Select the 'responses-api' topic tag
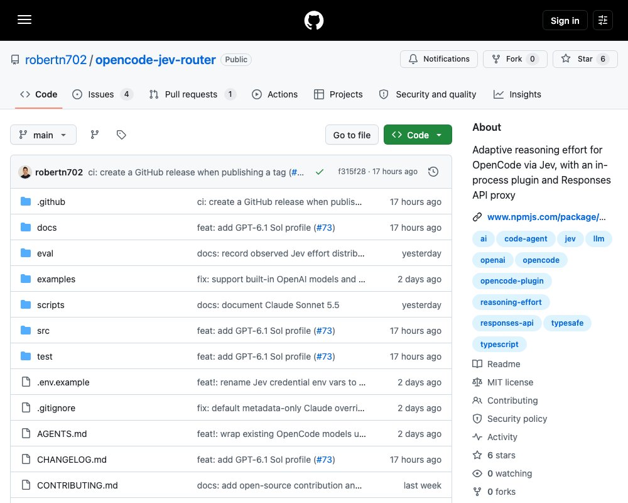 tap(507, 323)
